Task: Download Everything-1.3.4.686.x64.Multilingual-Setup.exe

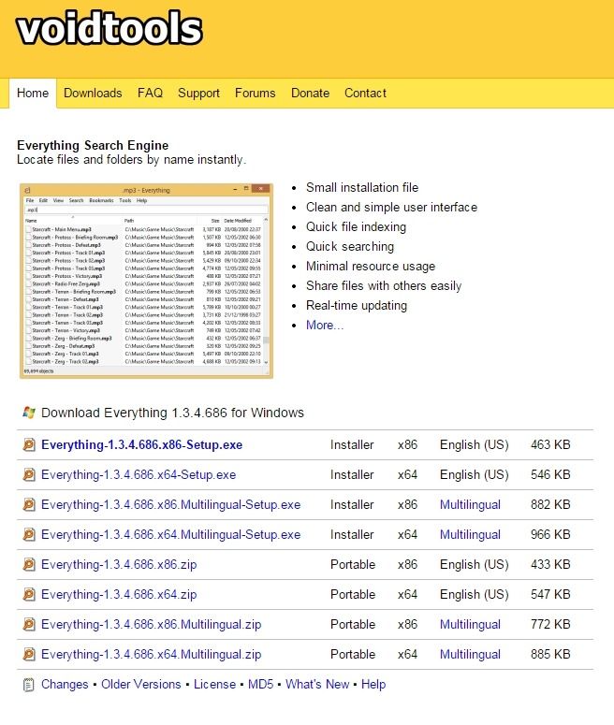Action: 170,535
